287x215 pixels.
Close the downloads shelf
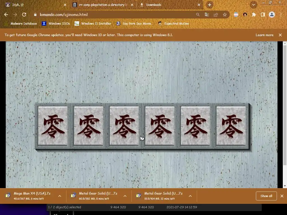[x=282, y=196]
